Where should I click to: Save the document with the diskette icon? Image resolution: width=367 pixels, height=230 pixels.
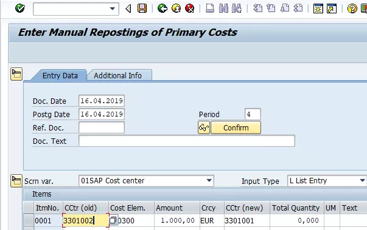pyautogui.click(x=142, y=8)
